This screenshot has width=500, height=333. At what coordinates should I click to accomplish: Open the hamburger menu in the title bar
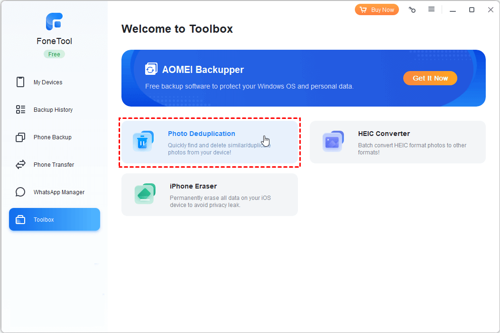(x=431, y=9)
